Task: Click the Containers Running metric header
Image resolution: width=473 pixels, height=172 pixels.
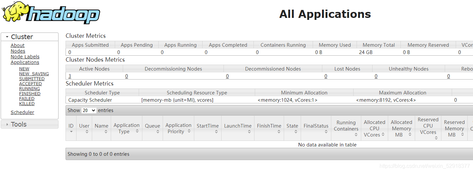Action: pyautogui.click(x=283, y=45)
